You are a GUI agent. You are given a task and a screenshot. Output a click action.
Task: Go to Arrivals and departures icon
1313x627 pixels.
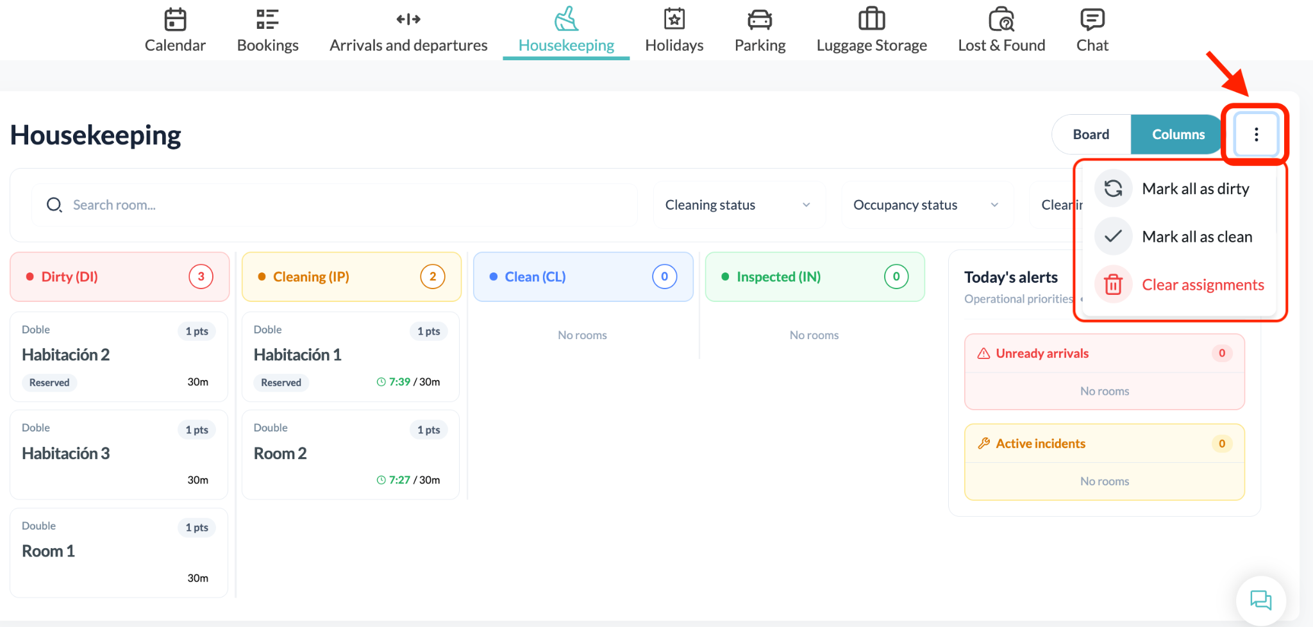pos(408,20)
